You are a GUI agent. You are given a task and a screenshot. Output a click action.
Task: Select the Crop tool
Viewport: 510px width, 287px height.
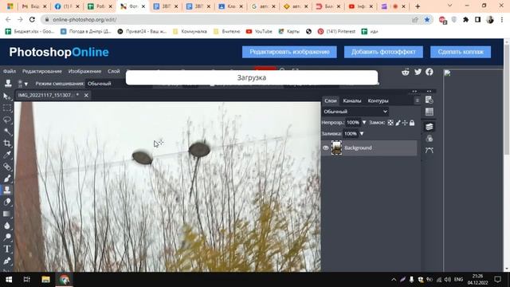click(7, 143)
